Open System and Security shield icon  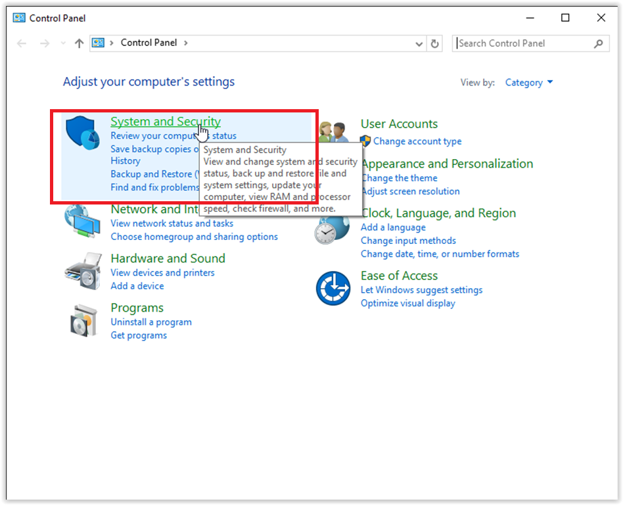82,133
